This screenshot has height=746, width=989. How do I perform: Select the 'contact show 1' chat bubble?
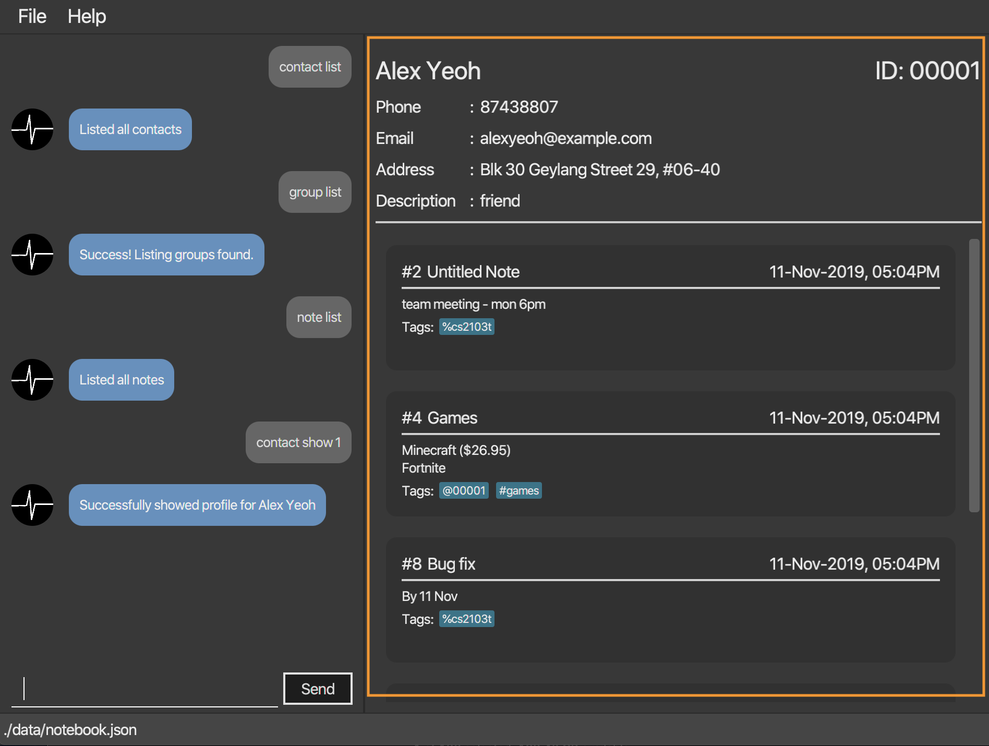[298, 442]
